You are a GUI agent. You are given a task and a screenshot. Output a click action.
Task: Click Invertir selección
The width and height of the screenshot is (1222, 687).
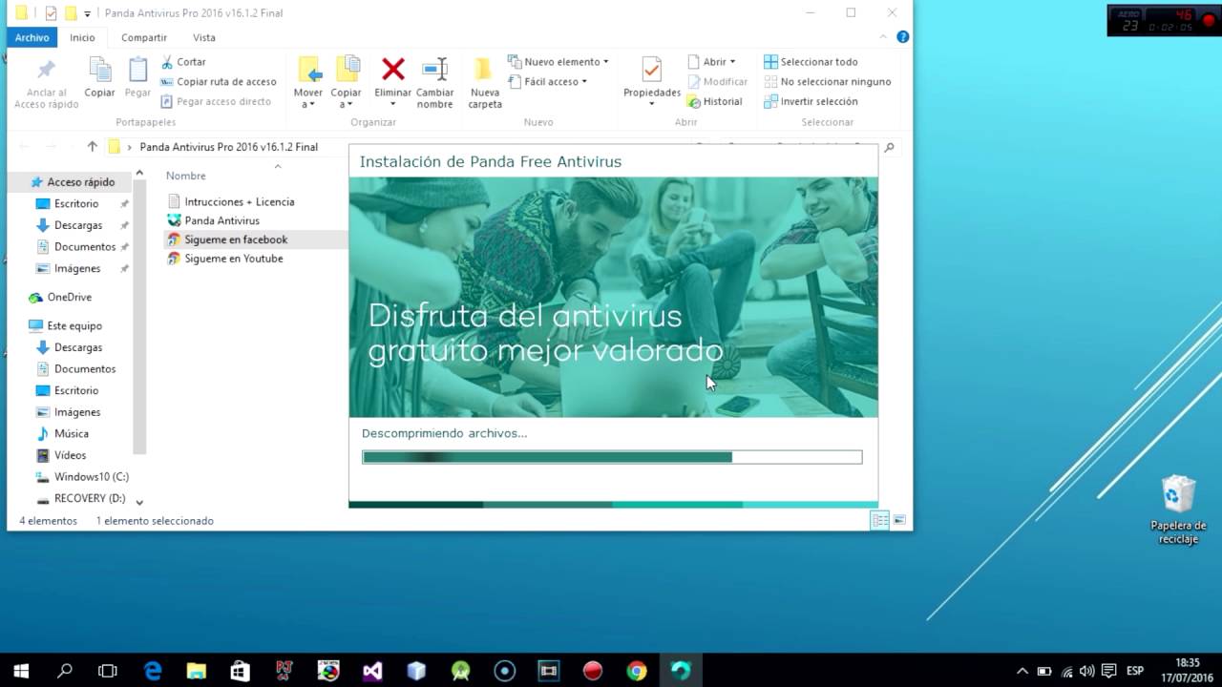[x=811, y=101]
